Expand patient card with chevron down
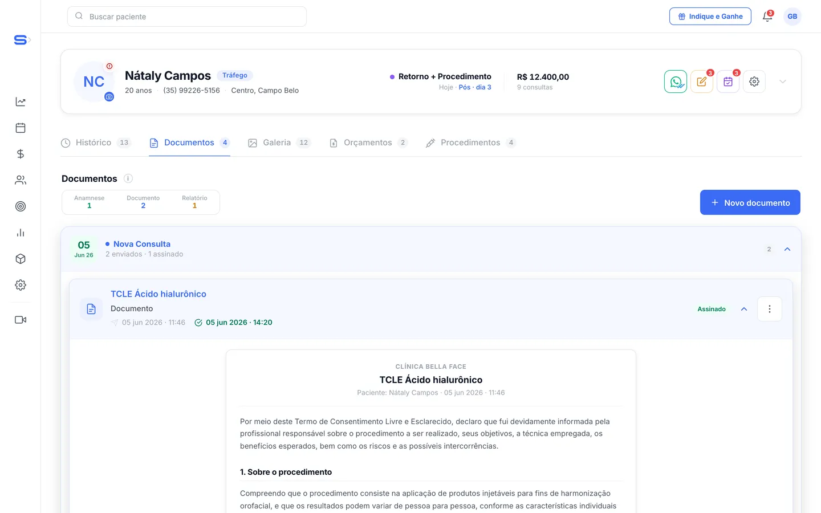The height and width of the screenshot is (513, 821). point(783,82)
